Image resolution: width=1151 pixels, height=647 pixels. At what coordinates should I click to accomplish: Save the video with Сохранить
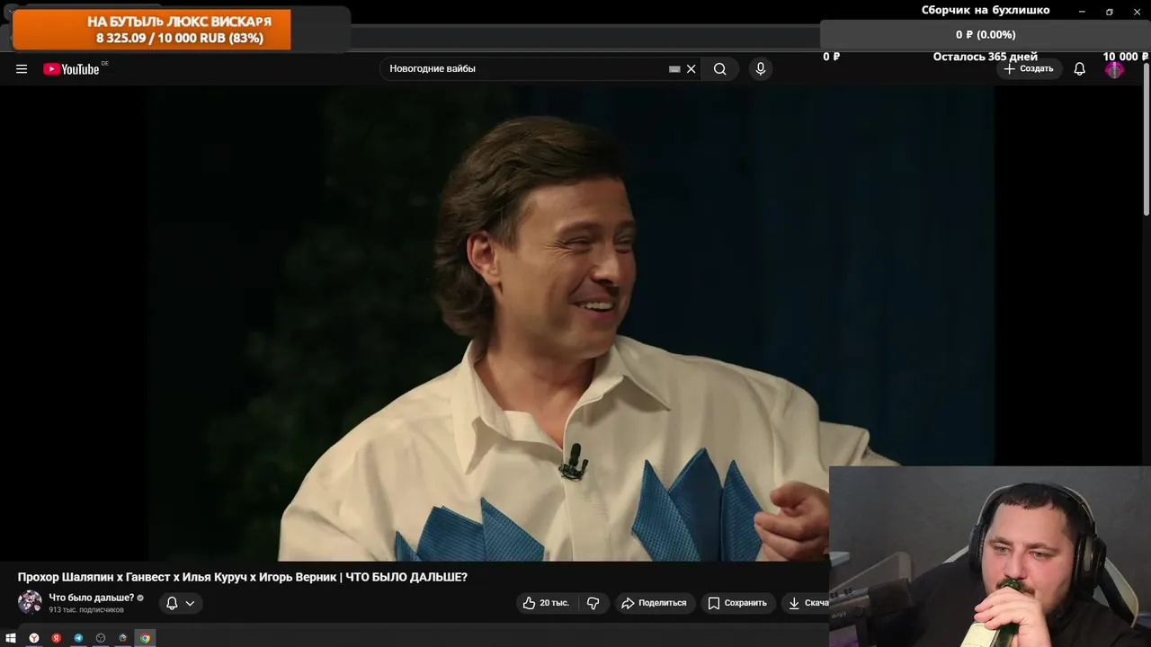[x=737, y=603]
